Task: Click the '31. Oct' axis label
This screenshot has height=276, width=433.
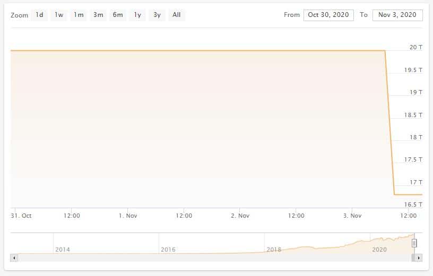Action: [x=21, y=216]
